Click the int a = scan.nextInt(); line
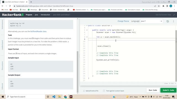 pyautogui.click(x=108, y=37)
